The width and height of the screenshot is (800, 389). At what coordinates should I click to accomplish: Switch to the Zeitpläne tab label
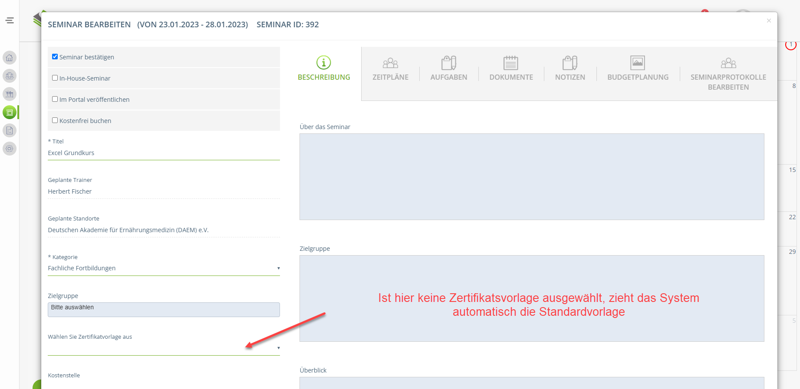click(x=390, y=78)
